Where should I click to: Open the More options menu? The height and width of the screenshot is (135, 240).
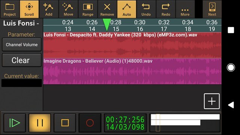click(x=185, y=9)
